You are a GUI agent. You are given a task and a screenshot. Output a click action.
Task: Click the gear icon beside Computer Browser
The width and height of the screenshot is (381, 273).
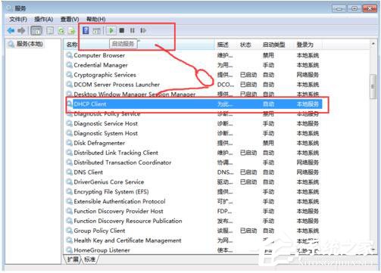(x=69, y=55)
